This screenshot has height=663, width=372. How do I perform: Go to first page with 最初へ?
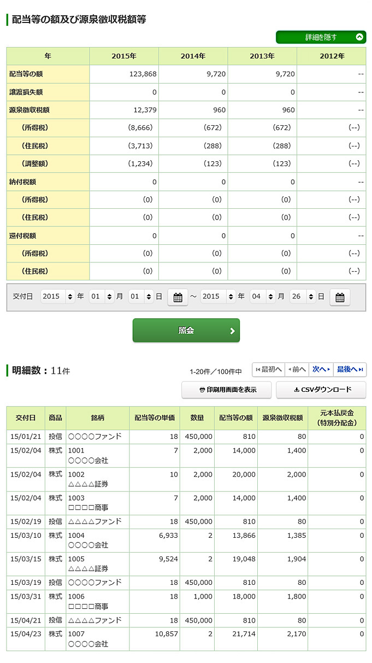268,369
